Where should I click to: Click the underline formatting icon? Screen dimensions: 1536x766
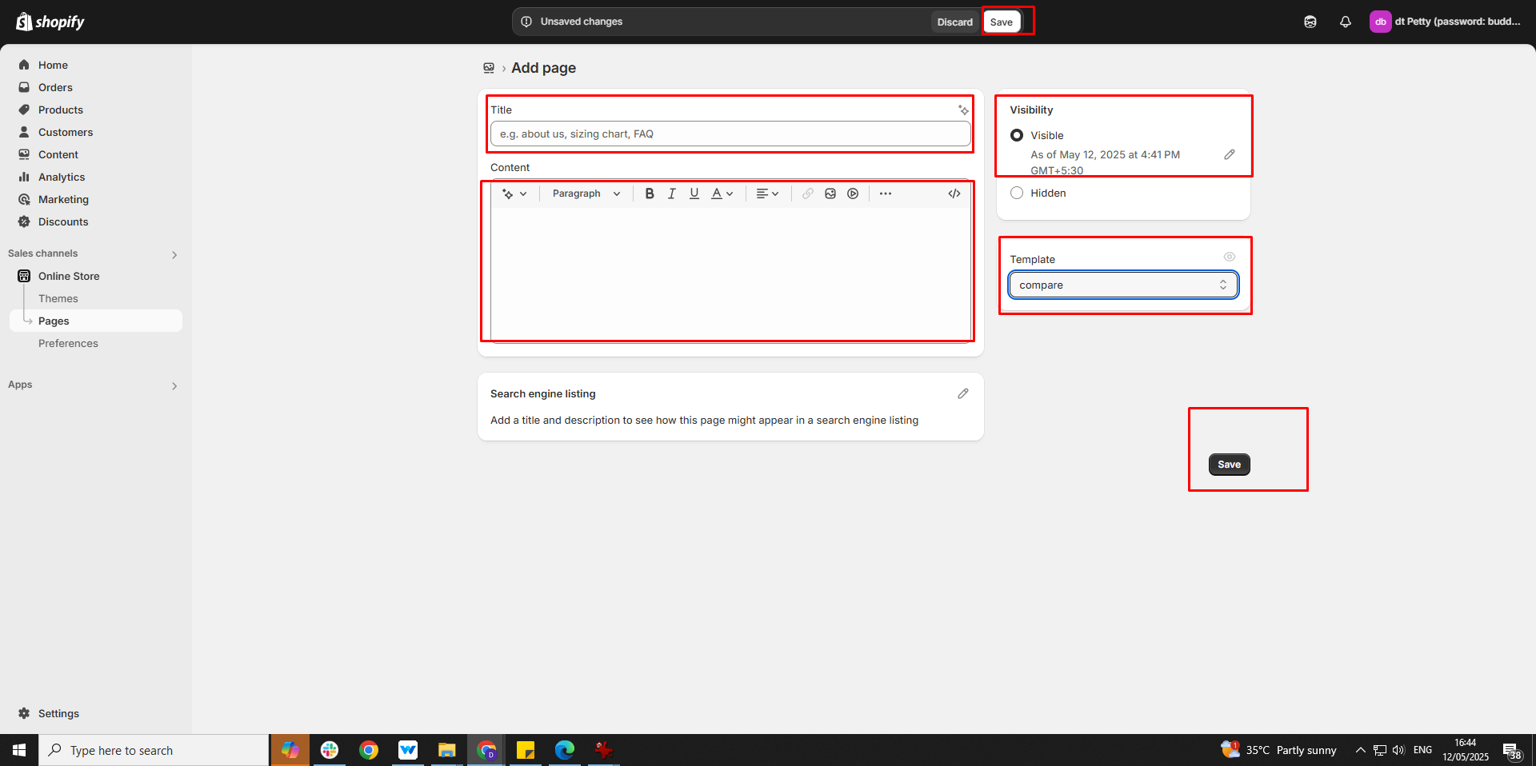click(694, 193)
